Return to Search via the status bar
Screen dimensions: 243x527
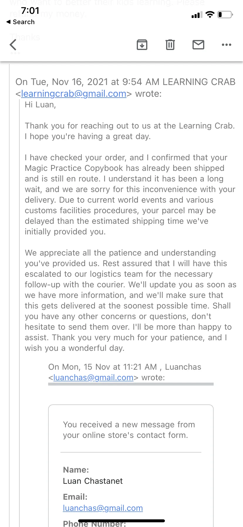pos(21,22)
